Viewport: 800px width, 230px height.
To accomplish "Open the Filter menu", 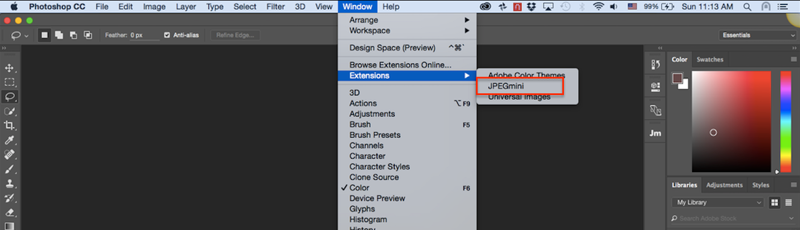I will tap(275, 7).
